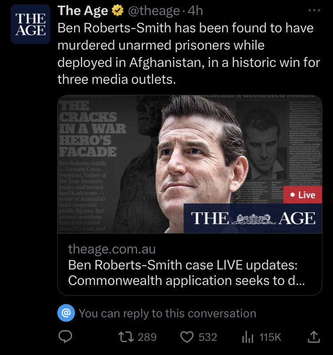Tap the reply speech bubble icon

[x=66, y=337]
